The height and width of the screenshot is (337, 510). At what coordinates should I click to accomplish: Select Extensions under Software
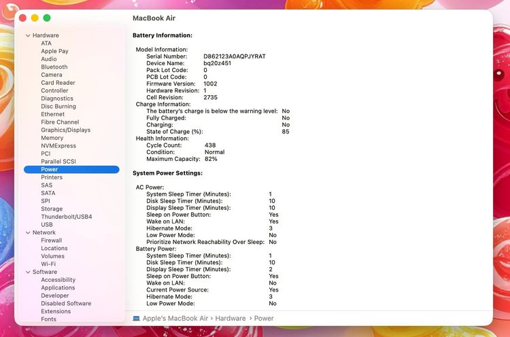click(x=56, y=311)
